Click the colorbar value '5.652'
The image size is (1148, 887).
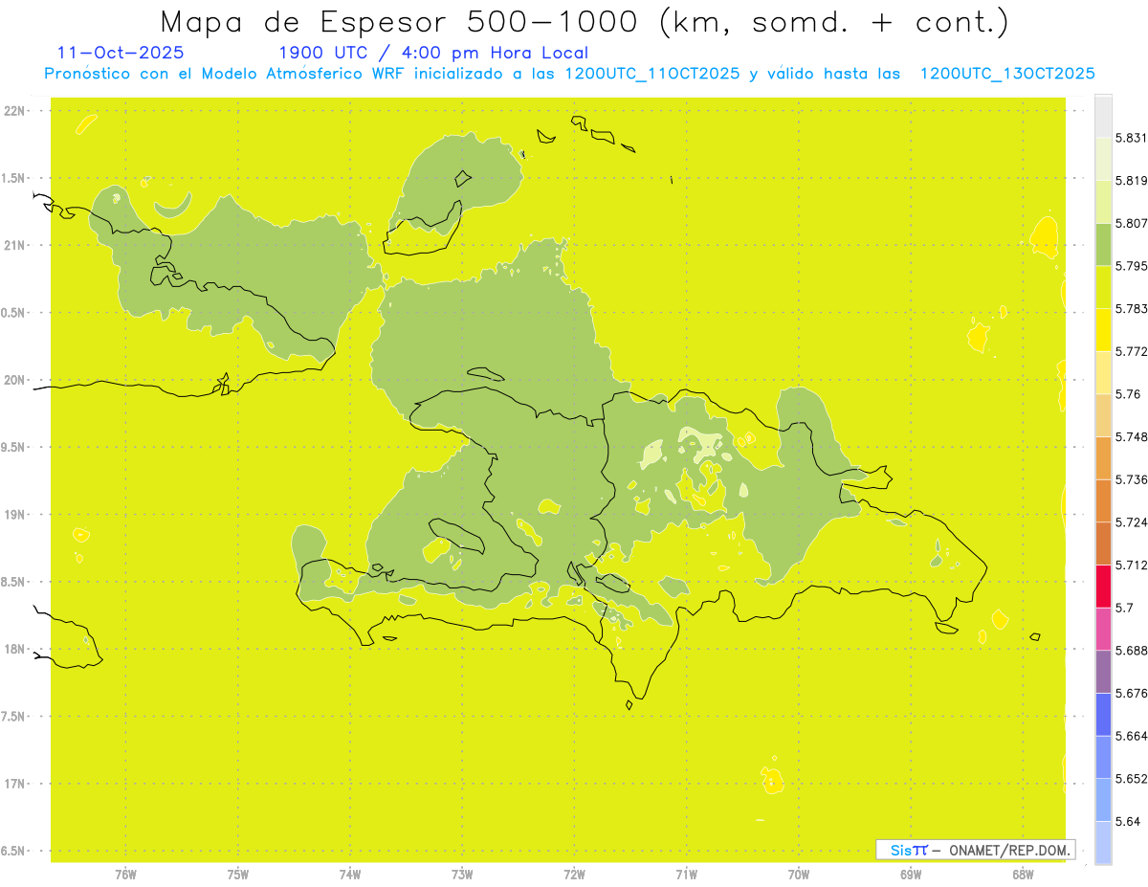[x=1131, y=779]
